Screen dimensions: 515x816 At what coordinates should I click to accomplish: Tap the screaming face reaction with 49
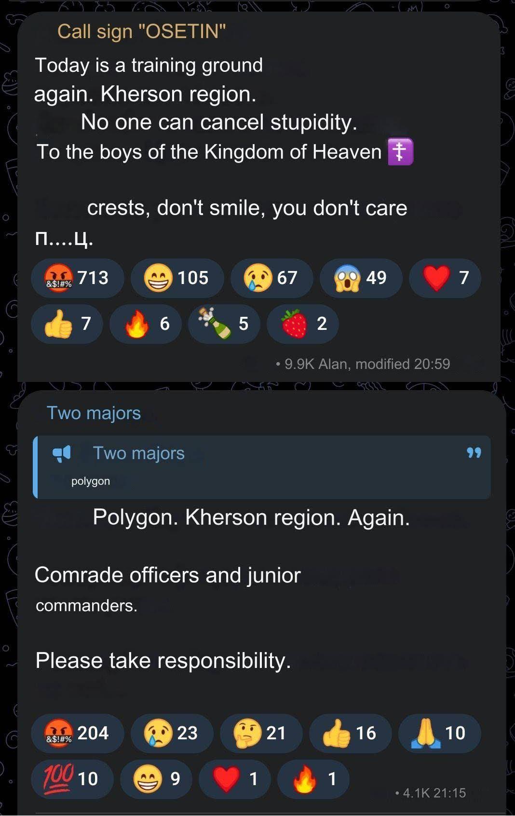point(361,278)
